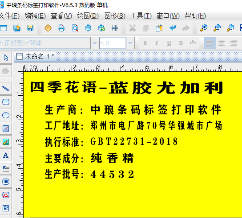Click the blue undo arrow

click(173, 28)
